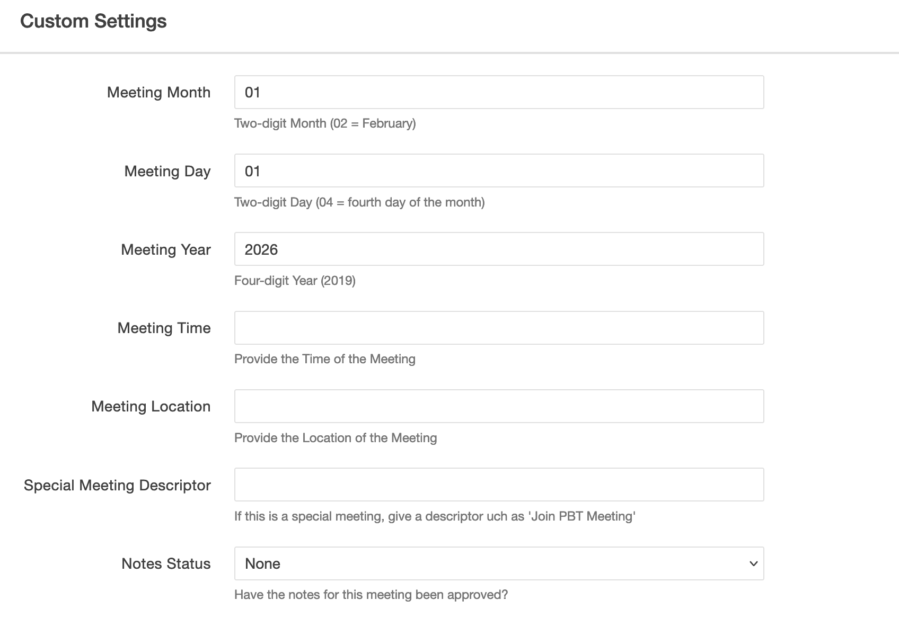The image size is (899, 627).
Task: Click the 'Two-digit Day' help text
Action: 359,202
